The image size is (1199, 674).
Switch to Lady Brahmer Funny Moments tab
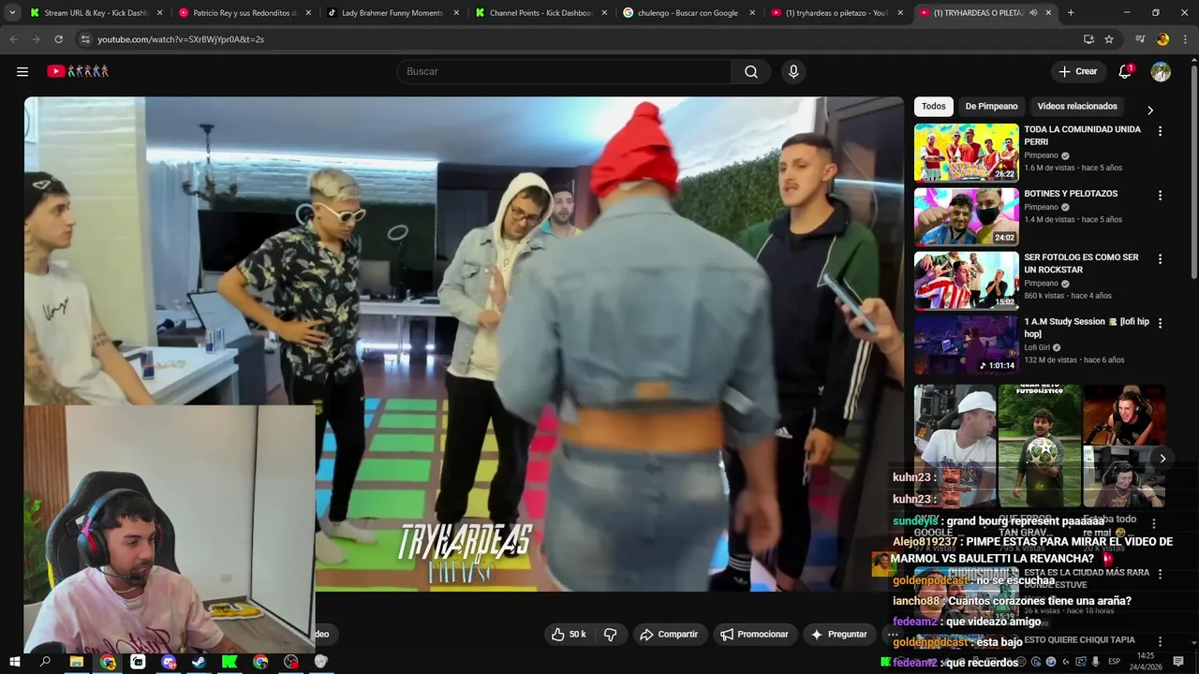click(392, 13)
